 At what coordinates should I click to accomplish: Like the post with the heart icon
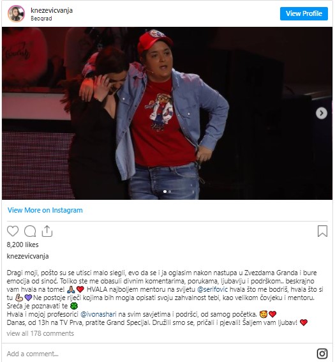point(13,231)
